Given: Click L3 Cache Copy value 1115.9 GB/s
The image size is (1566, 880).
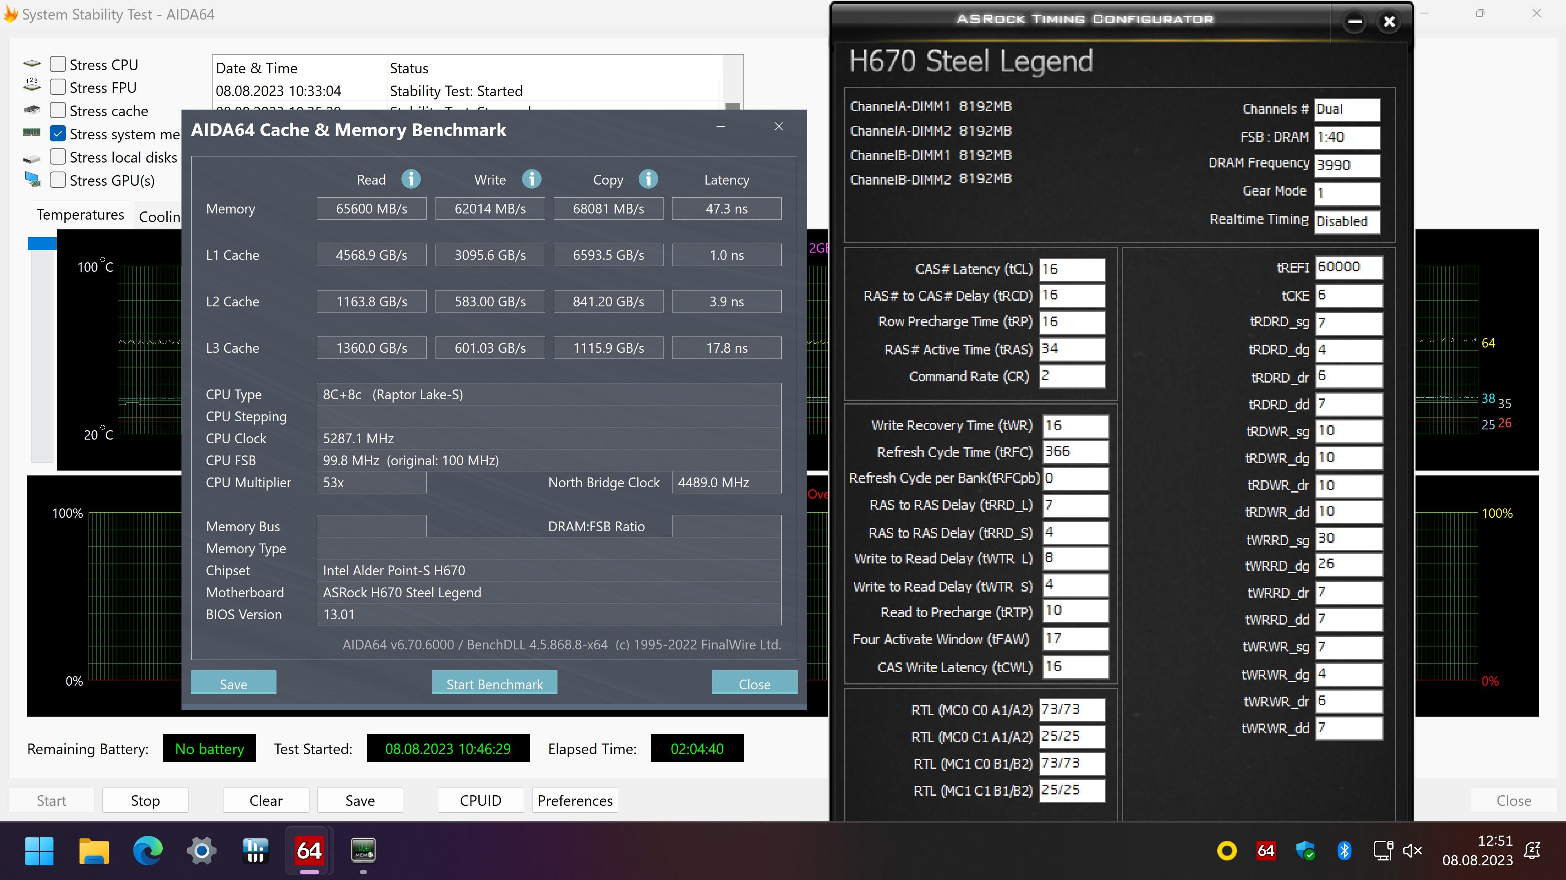Looking at the screenshot, I should [x=608, y=348].
